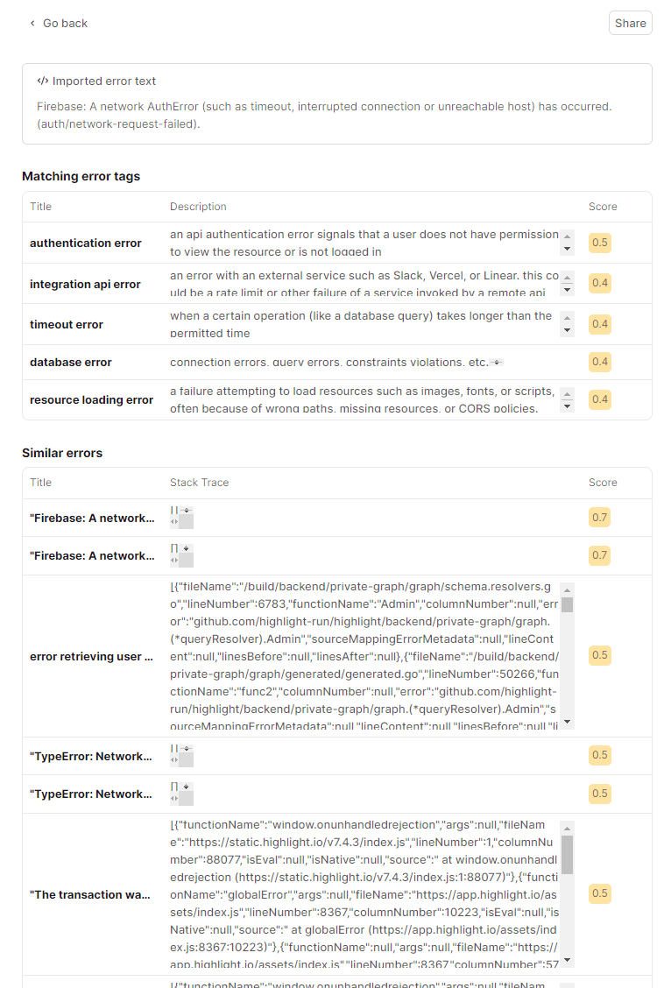The image size is (671, 988).
Task: Click the Score column header in Matching error tags
Action: point(603,206)
